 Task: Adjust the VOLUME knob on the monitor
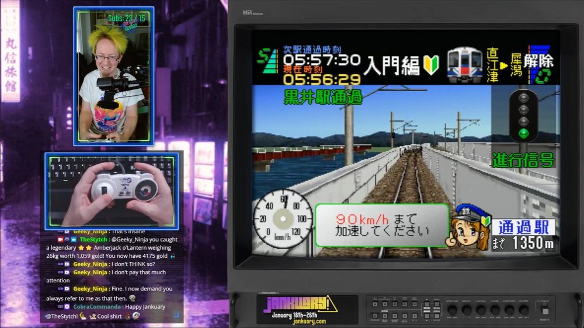coord(523,310)
